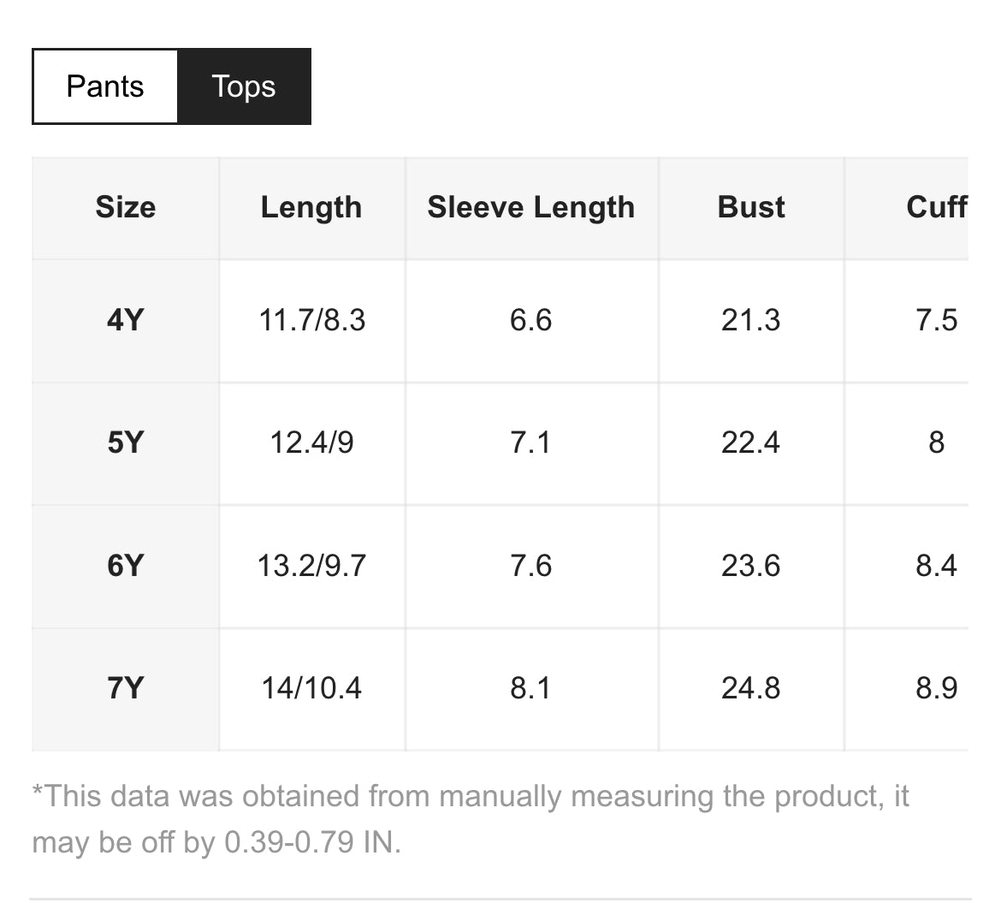Click the 7.6 sleeve length cell
1001x903 pixels.
pyautogui.click(x=531, y=566)
